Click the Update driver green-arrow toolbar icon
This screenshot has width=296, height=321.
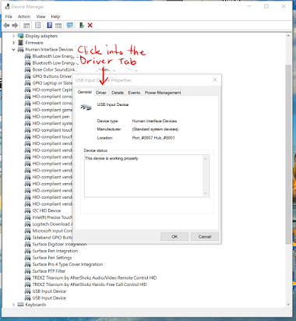pyautogui.click(x=82, y=25)
